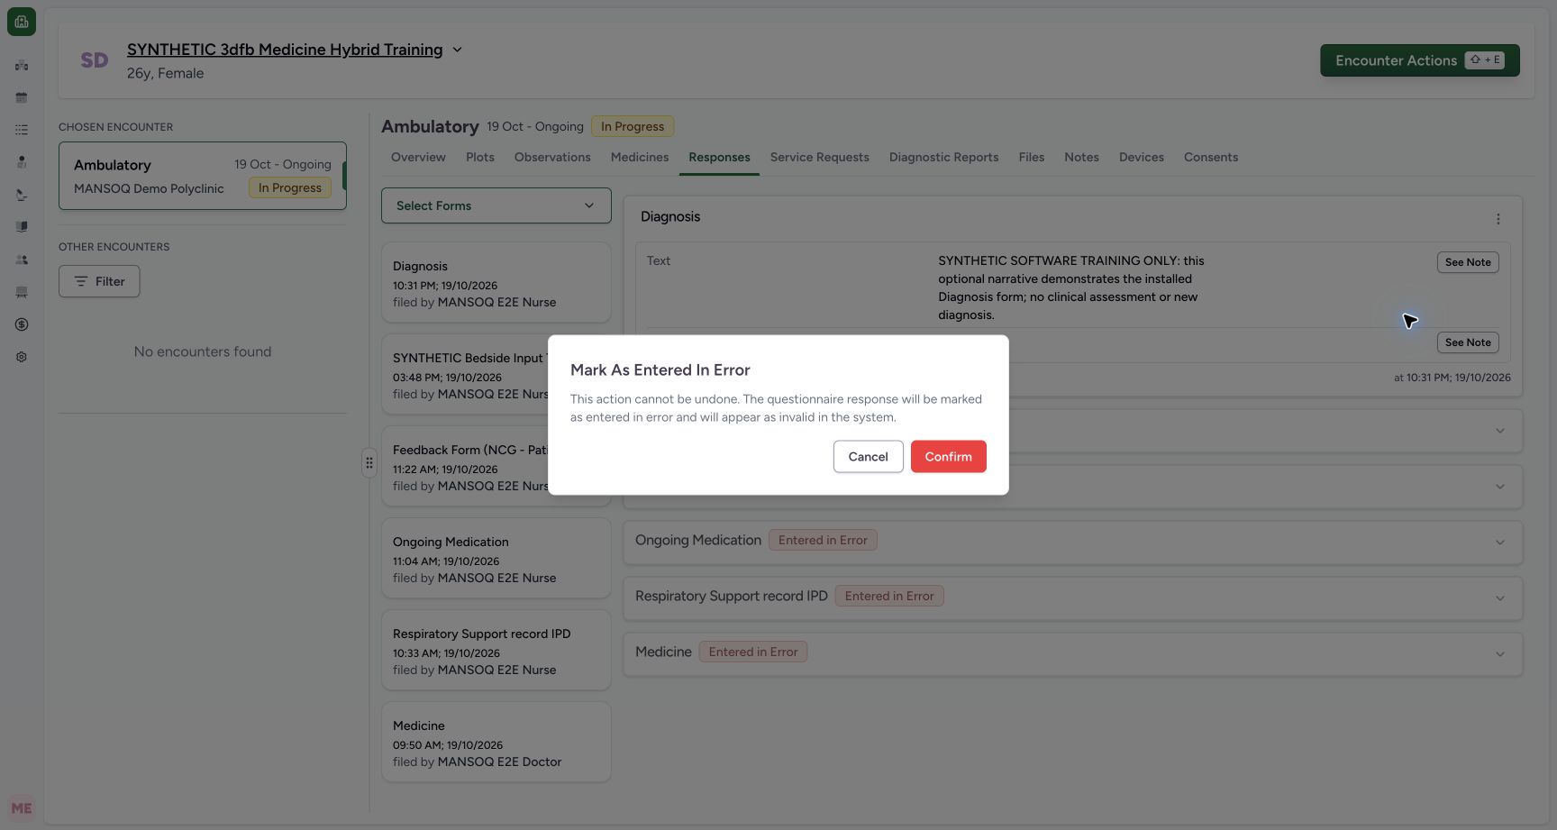Image resolution: width=1557 pixels, height=830 pixels.
Task: Open the Devices tab
Action: coord(1142,157)
